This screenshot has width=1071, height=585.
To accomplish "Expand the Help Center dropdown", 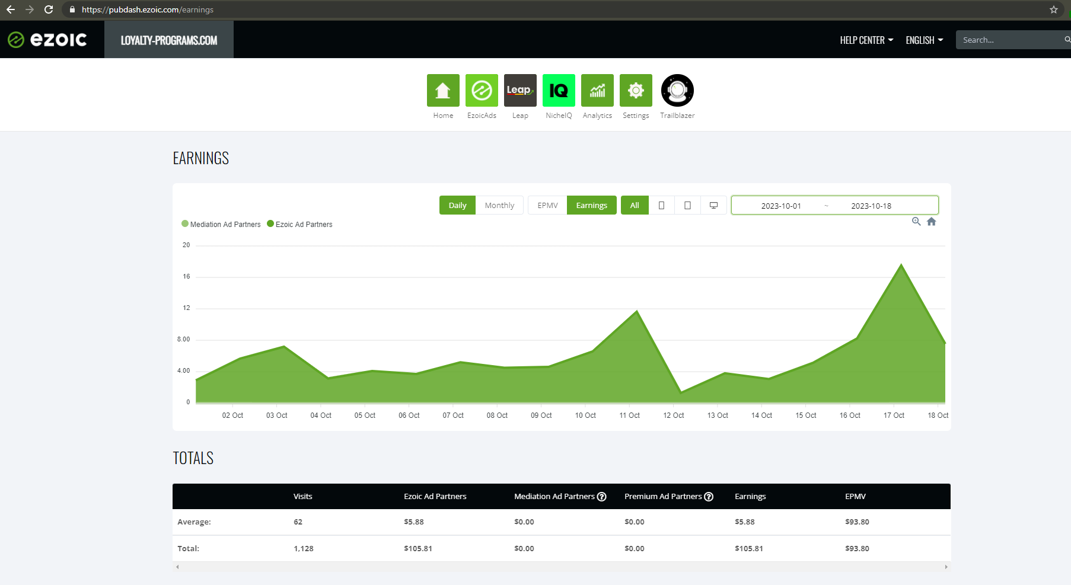I will 866,40.
